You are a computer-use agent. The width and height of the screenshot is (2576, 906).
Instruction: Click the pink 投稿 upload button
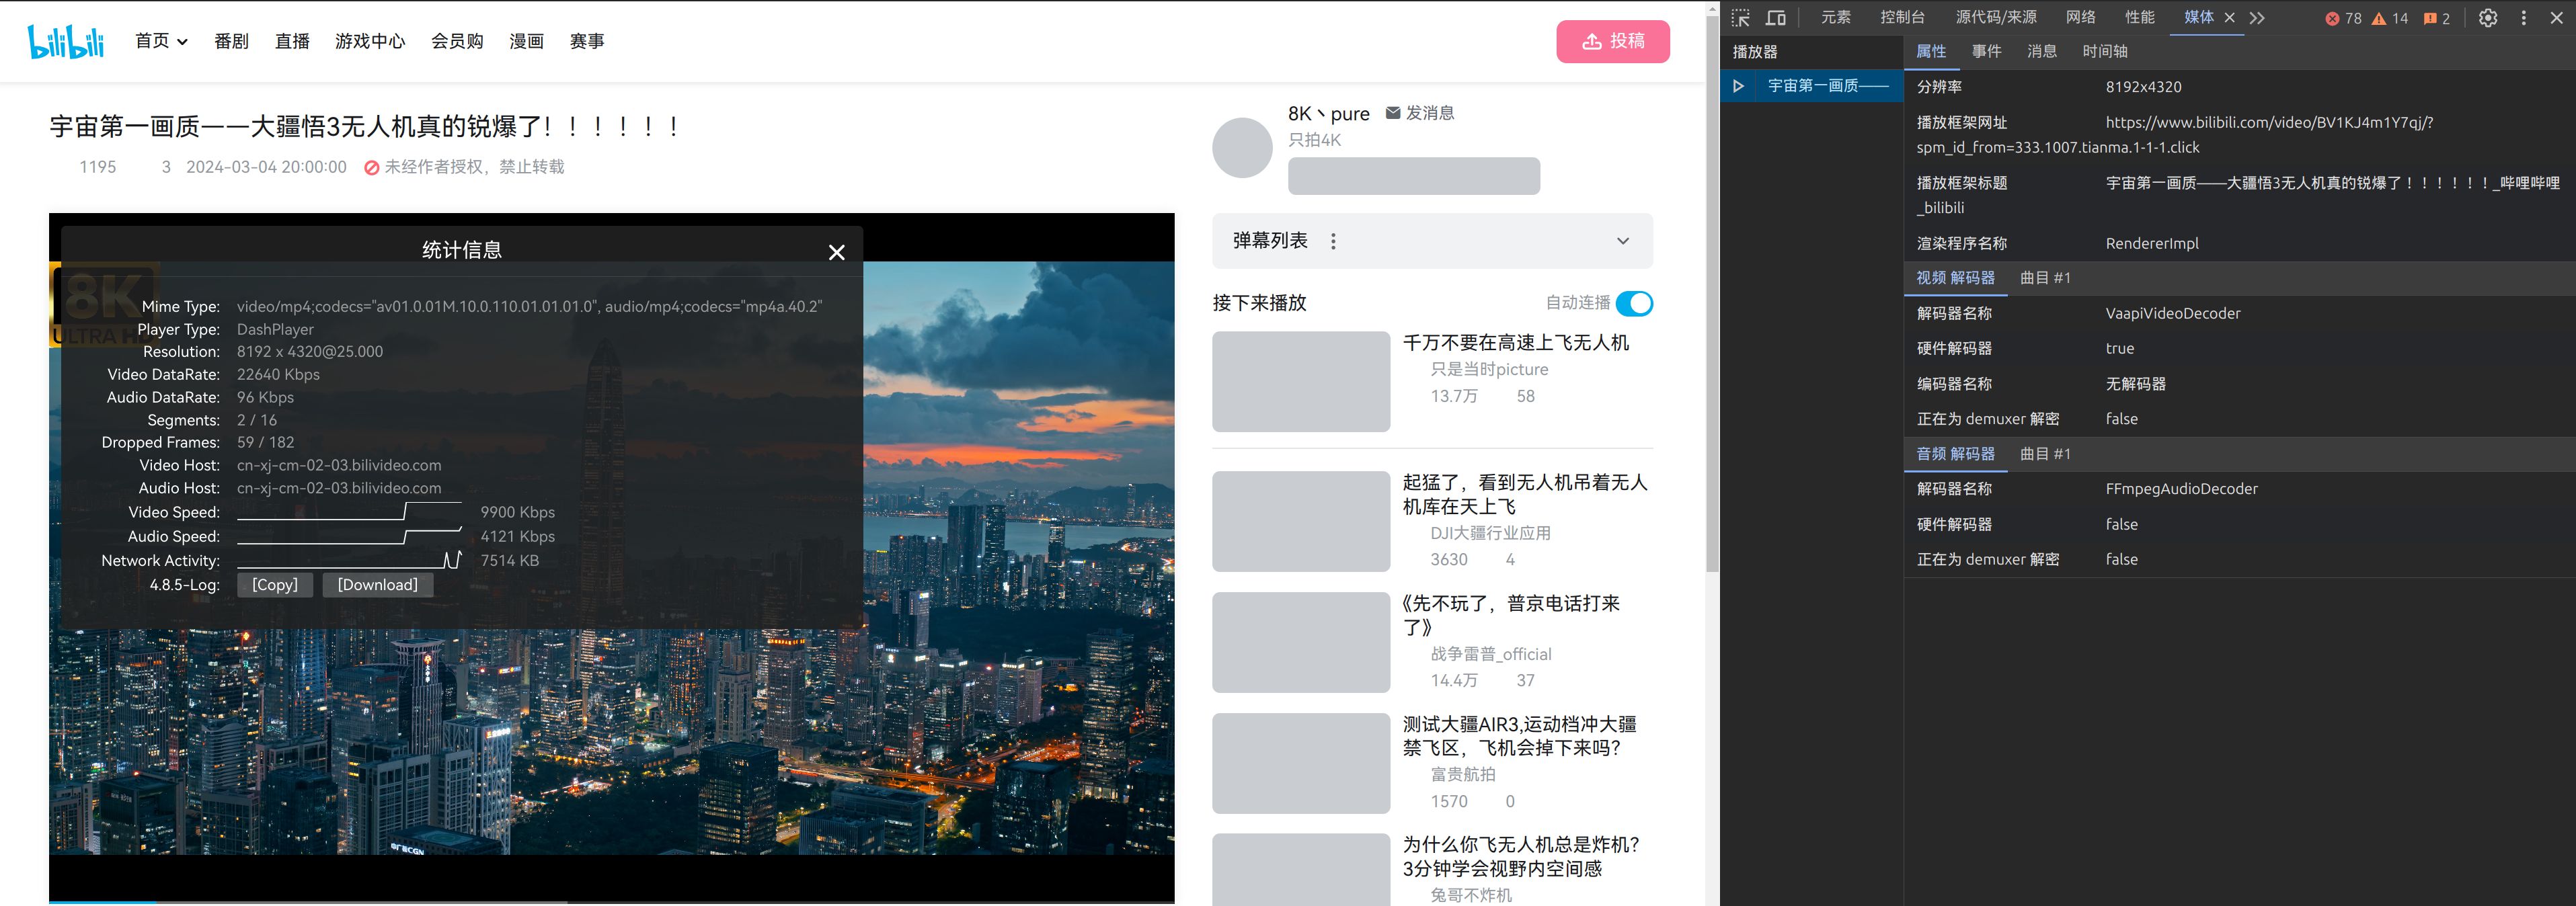pyautogui.click(x=1613, y=41)
